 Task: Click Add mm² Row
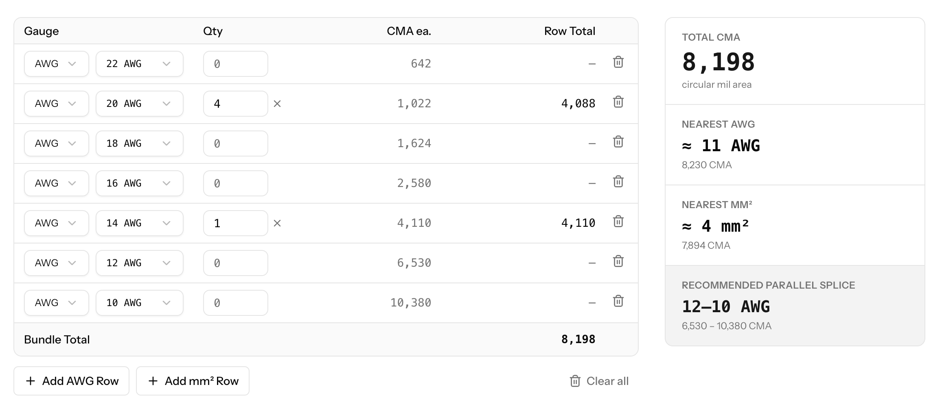[x=193, y=381]
